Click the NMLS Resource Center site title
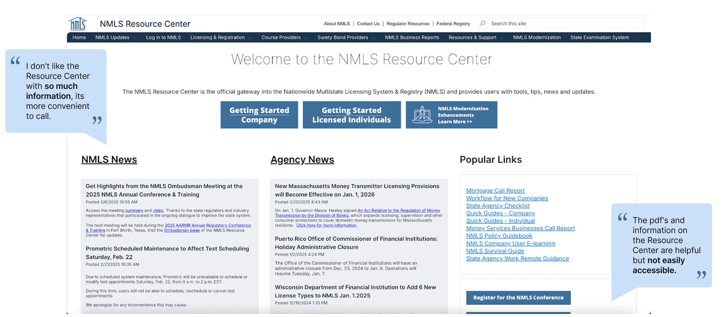 click(x=145, y=24)
